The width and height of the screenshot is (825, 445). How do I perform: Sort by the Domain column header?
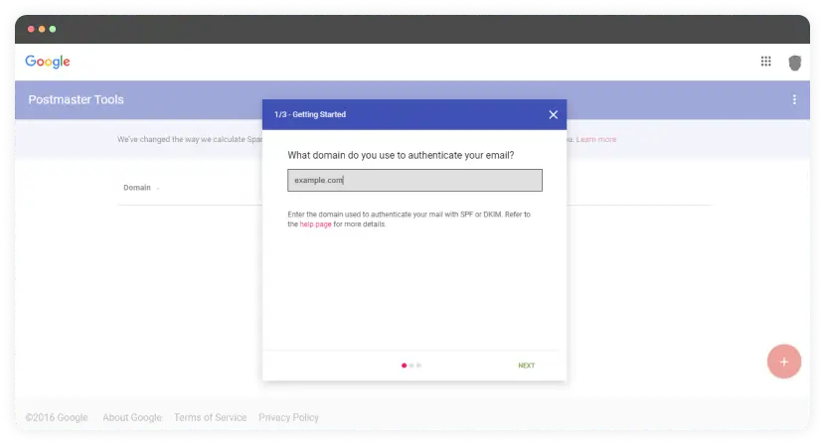point(137,188)
